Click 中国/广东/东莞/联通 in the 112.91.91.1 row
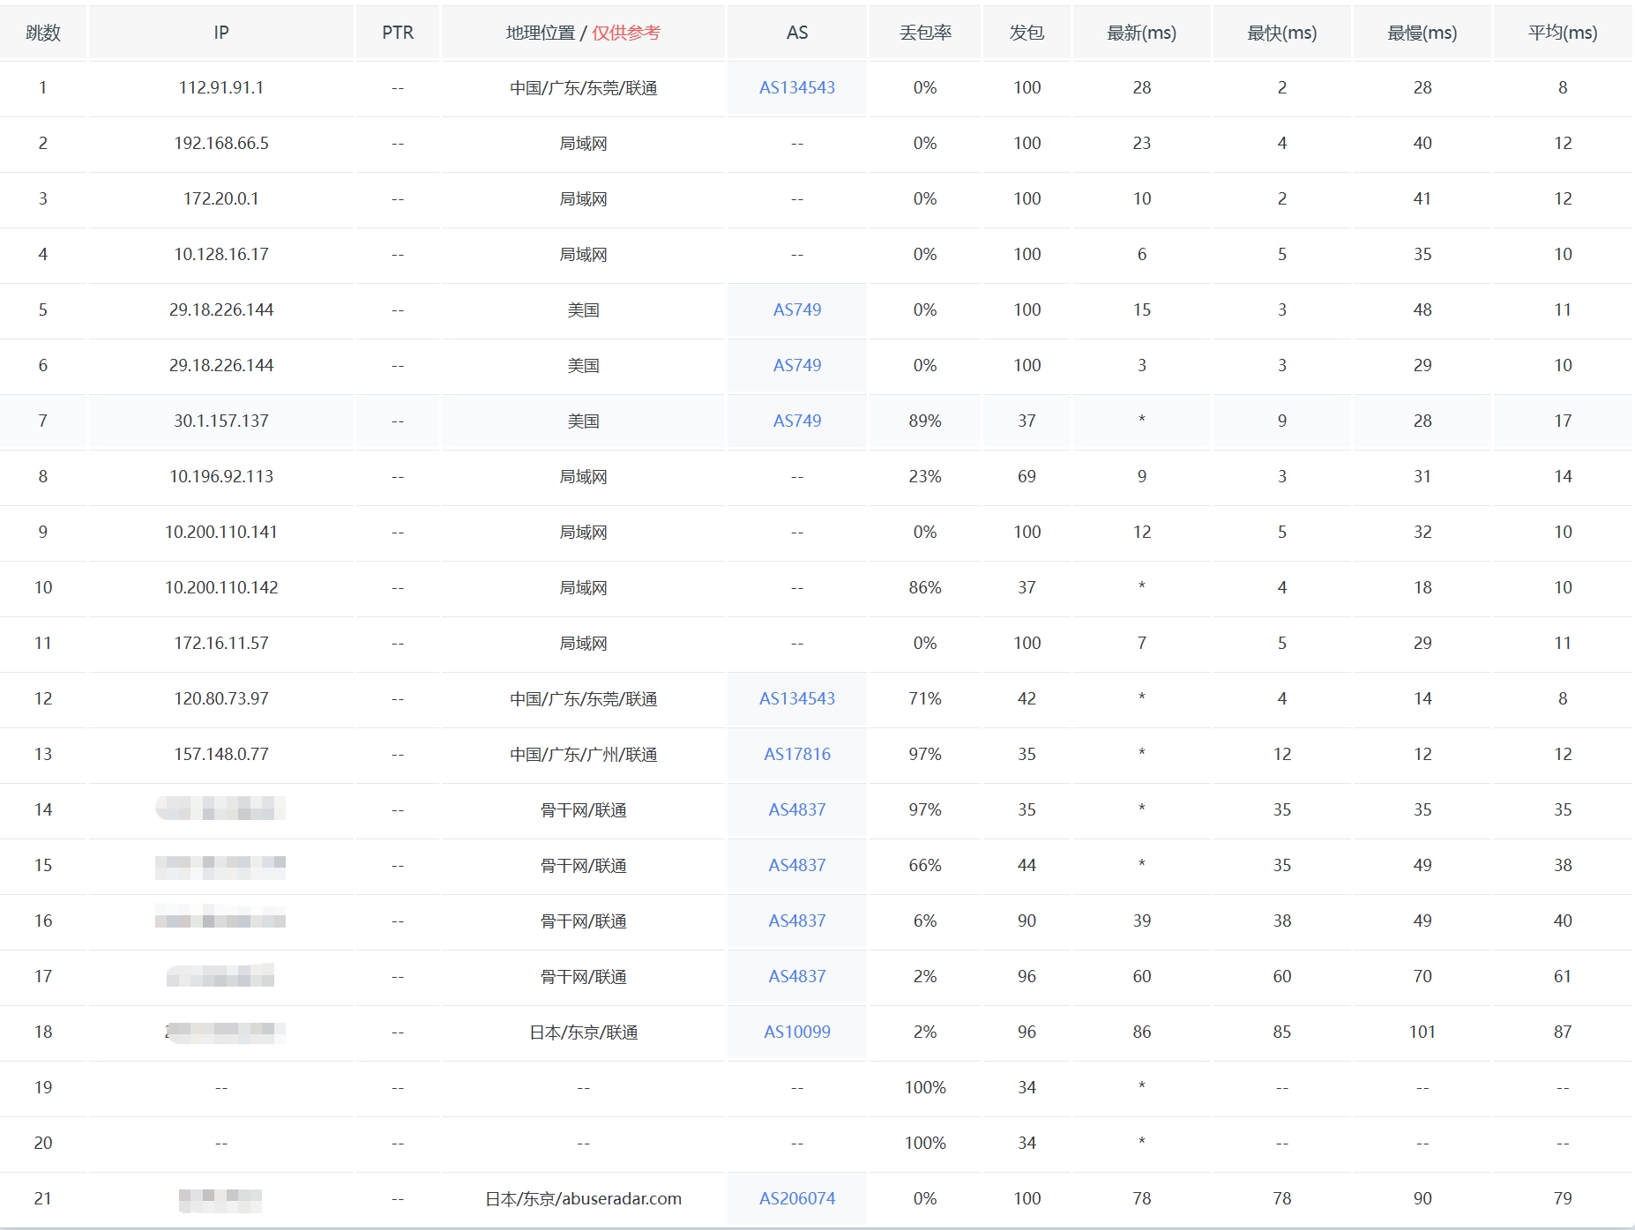Screen dimensions: 1635x1230 coord(584,87)
